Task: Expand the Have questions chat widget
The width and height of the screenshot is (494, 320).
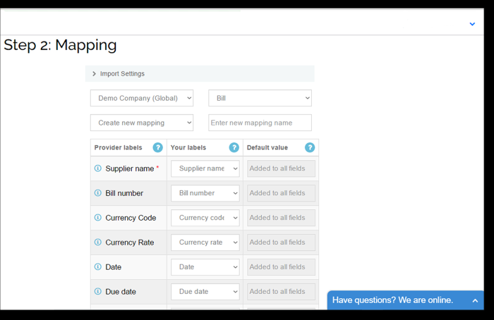Action: point(475,300)
